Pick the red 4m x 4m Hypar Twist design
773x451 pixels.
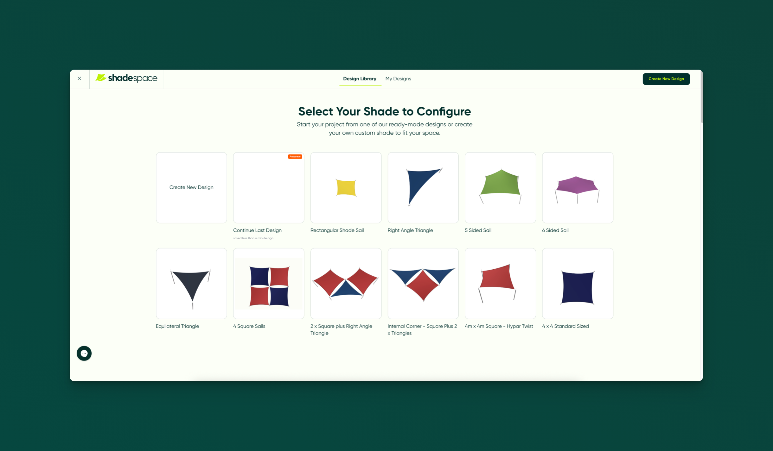tap(500, 284)
